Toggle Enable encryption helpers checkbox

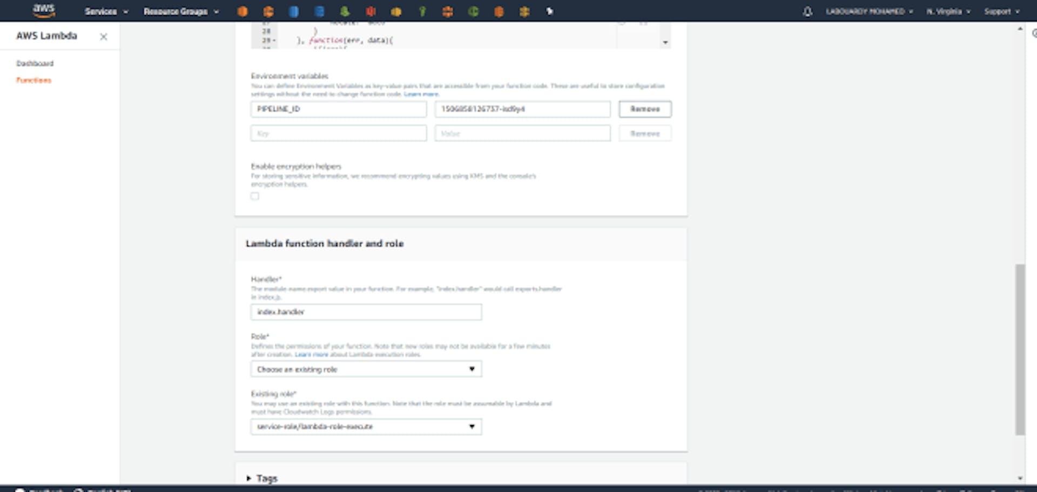pyautogui.click(x=255, y=196)
